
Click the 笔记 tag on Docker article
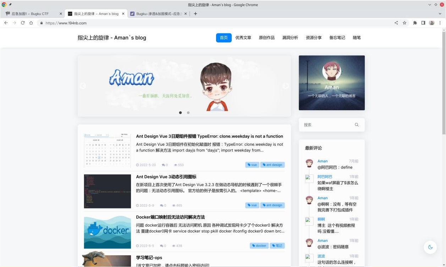tap(277, 246)
